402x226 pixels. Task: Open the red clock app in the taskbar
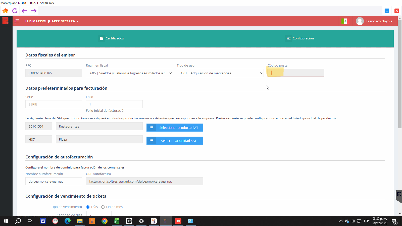(55, 221)
